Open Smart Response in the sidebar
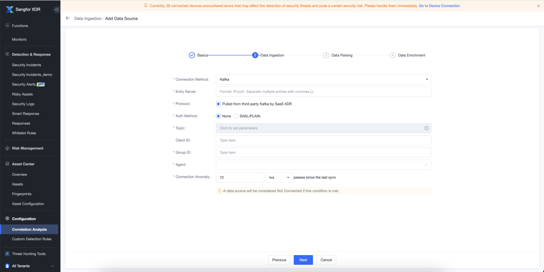 pyautogui.click(x=25, y=114)
